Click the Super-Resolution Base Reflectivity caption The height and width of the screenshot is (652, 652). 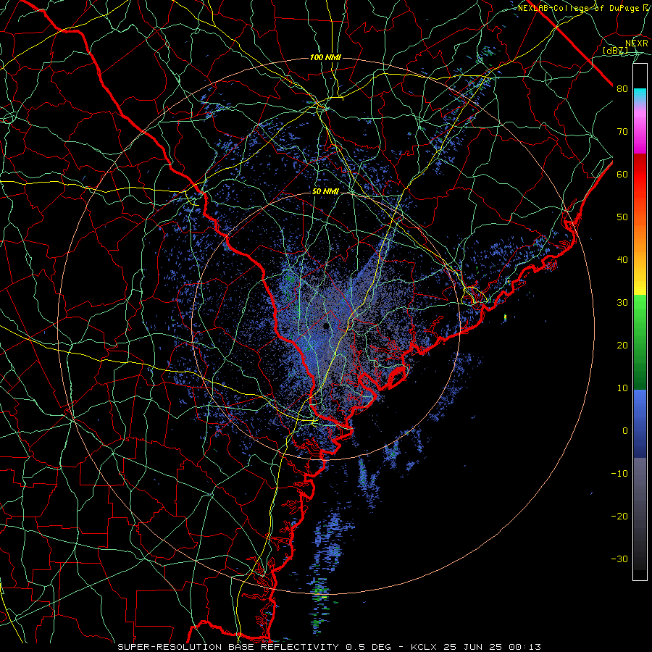click(x=330, y=647)
